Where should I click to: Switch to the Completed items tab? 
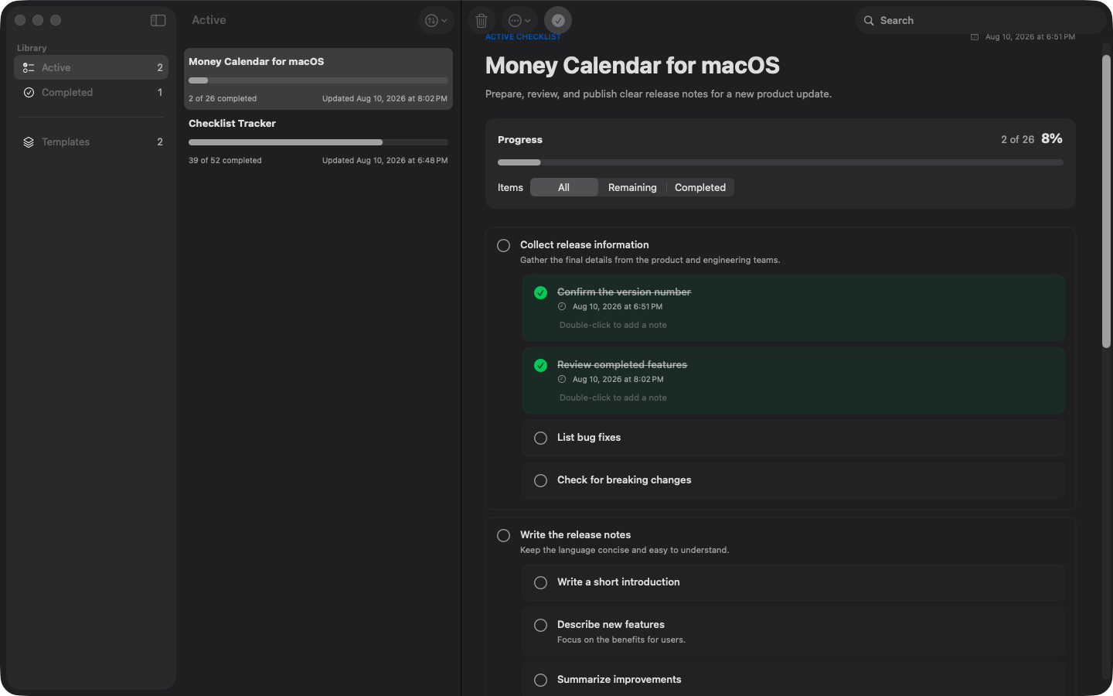(700, 187)
